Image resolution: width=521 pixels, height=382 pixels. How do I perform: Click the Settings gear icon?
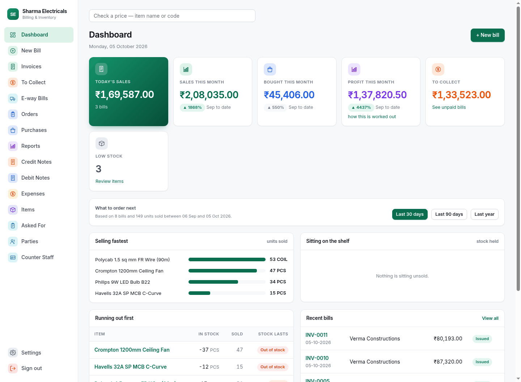(13, 353)
